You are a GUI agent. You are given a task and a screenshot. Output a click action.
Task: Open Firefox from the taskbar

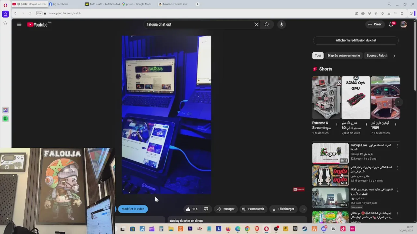tap(228, 229)
